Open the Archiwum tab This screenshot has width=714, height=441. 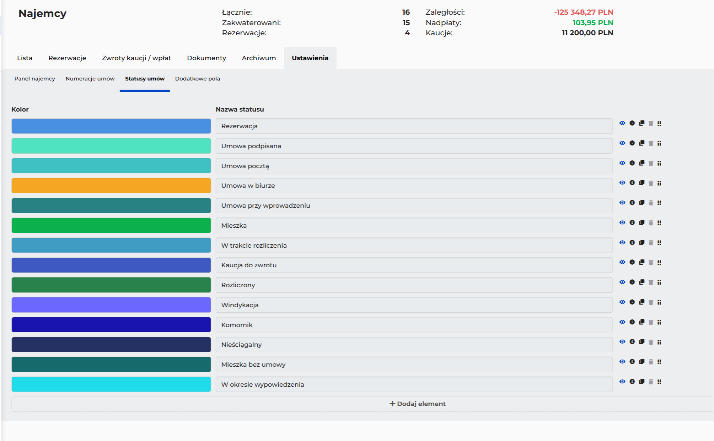click(259, 58)
